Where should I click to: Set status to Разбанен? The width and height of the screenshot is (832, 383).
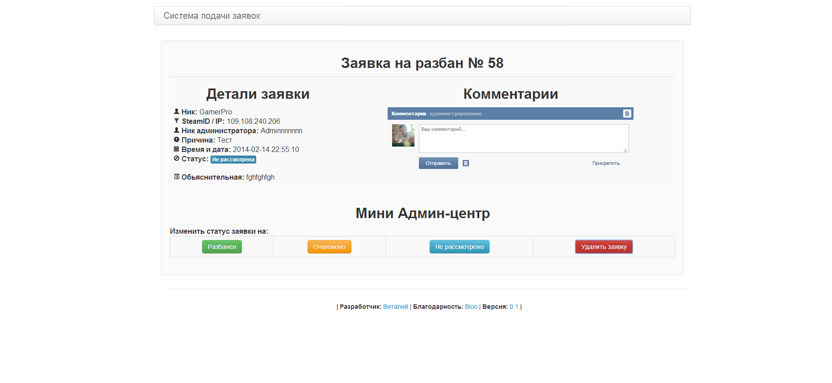(x=222, y=247)
